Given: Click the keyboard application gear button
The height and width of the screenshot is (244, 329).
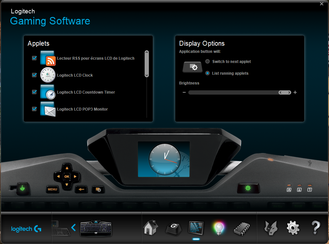Looking at the screenshot, I should (98, 190).
